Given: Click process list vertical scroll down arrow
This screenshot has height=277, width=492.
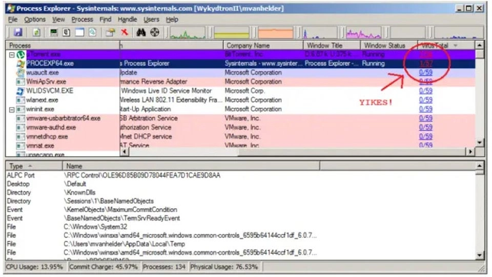Looking at the screenshot, I should (480, 142).
